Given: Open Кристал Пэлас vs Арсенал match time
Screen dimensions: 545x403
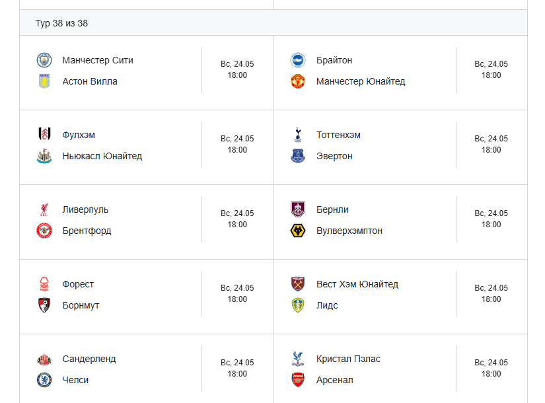Looking at the screenshot, I should [x=491, y=374].
